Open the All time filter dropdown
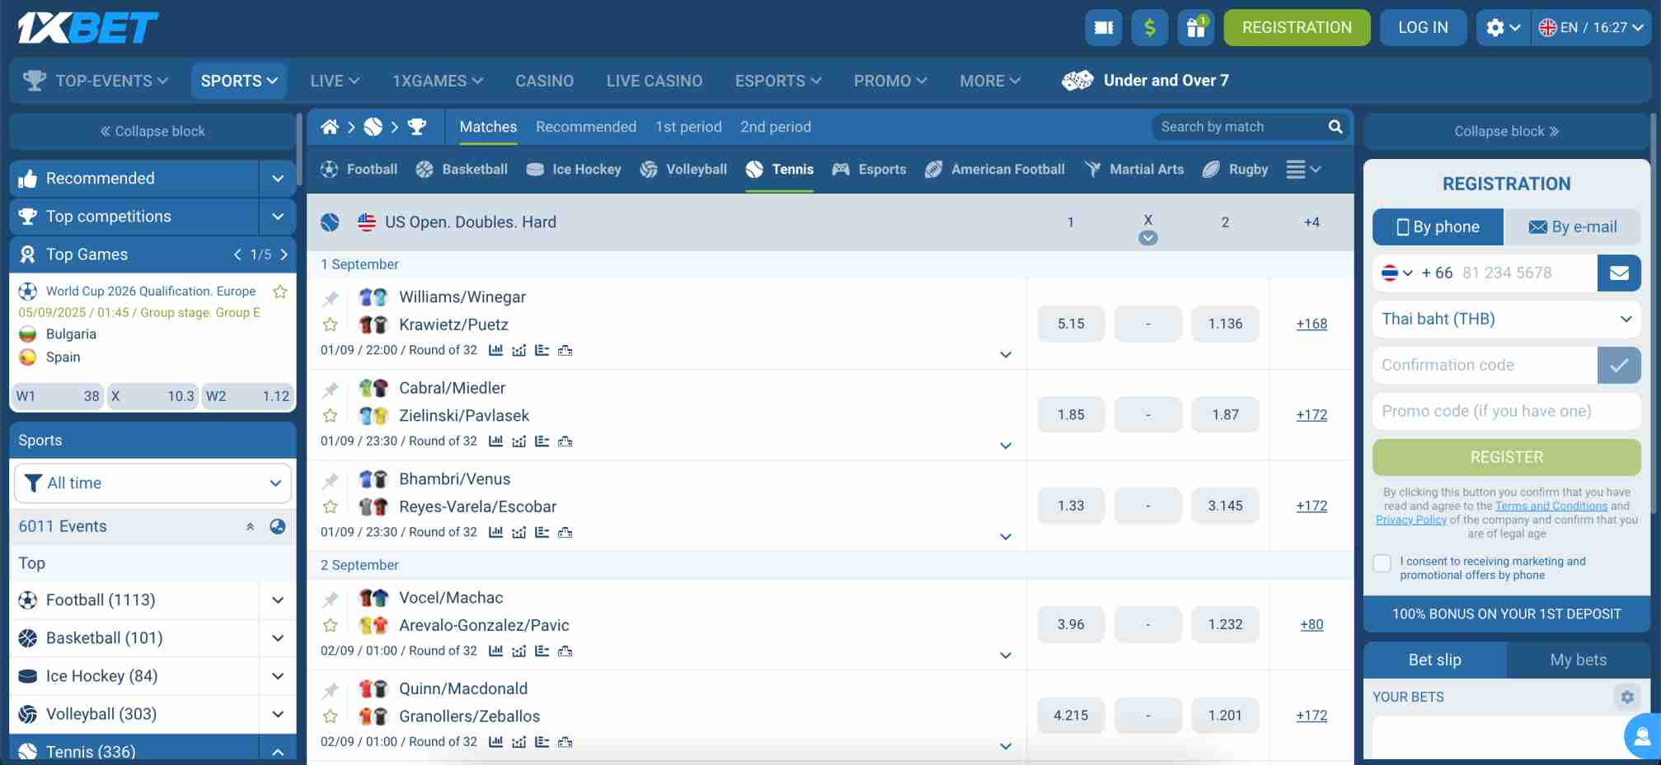Screen dimensions: 1661x765 point(152,483)
